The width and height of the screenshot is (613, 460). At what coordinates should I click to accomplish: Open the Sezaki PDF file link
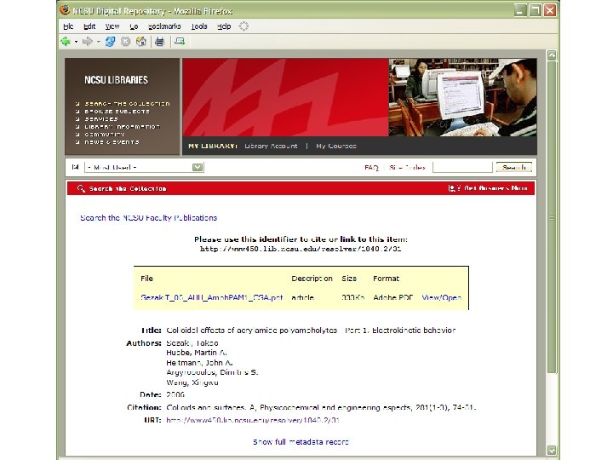pyautogui.click(x=211, y=297)
